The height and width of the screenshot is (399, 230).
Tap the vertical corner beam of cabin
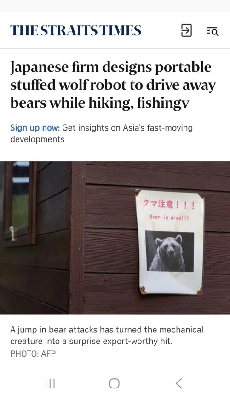77,238
